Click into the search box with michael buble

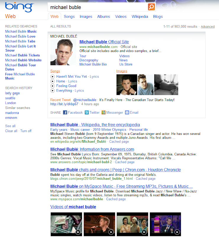tap(98, 7)
